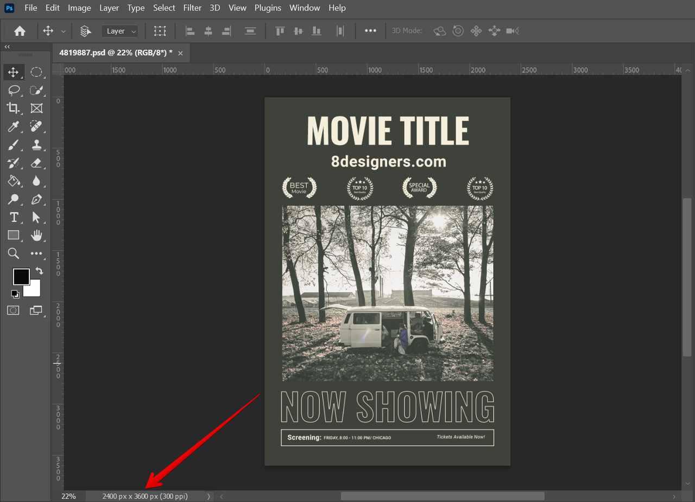Choose the Rectangle shape tool
This screenshot has width=695, height=502.
coord(14,235)
